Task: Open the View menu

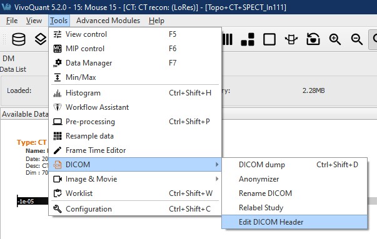Action: 34,21
